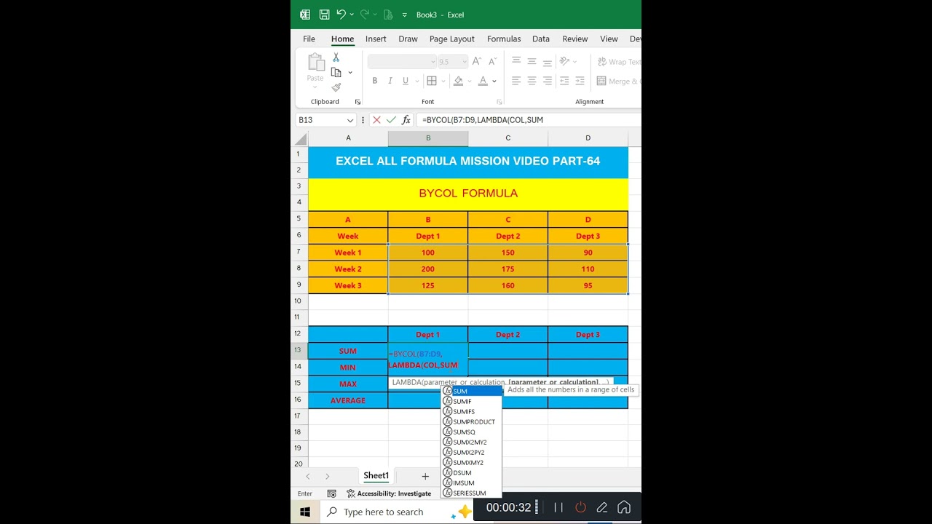Open the Data tab
932x524 pixels.
coord(540,39)
